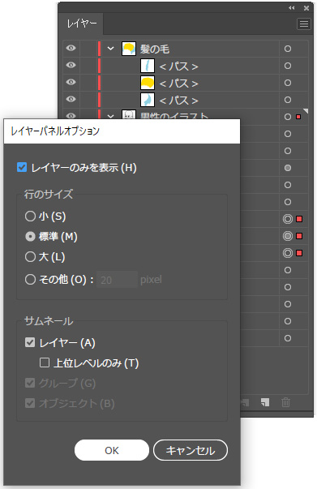Click the キャンセル button
Viewport: 317px width, 489px height.
click(191, 450)
